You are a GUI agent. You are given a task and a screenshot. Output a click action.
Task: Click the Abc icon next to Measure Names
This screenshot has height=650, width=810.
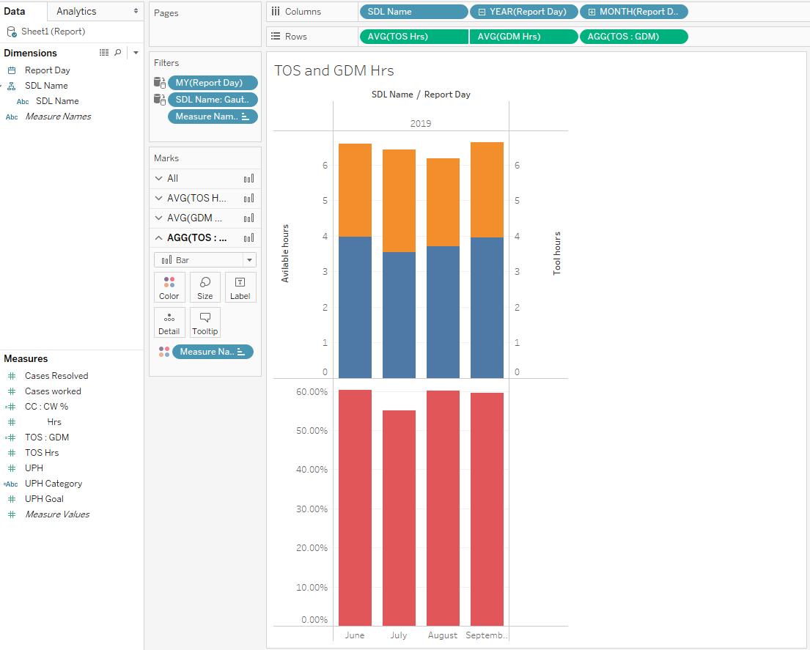pos(12,117)
